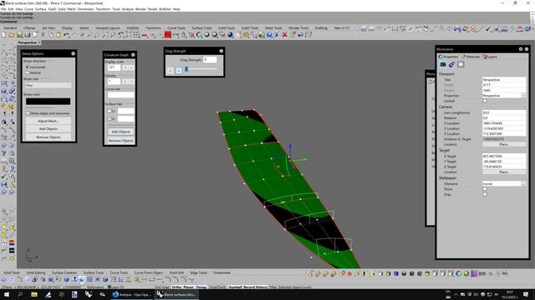This screenshot has width=535, height=300.
Task: Click the chain link icon in Properties panel
Action: (451, 64)
